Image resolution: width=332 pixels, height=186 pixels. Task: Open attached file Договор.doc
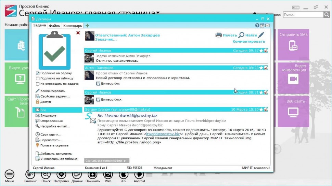coord(110,83)
